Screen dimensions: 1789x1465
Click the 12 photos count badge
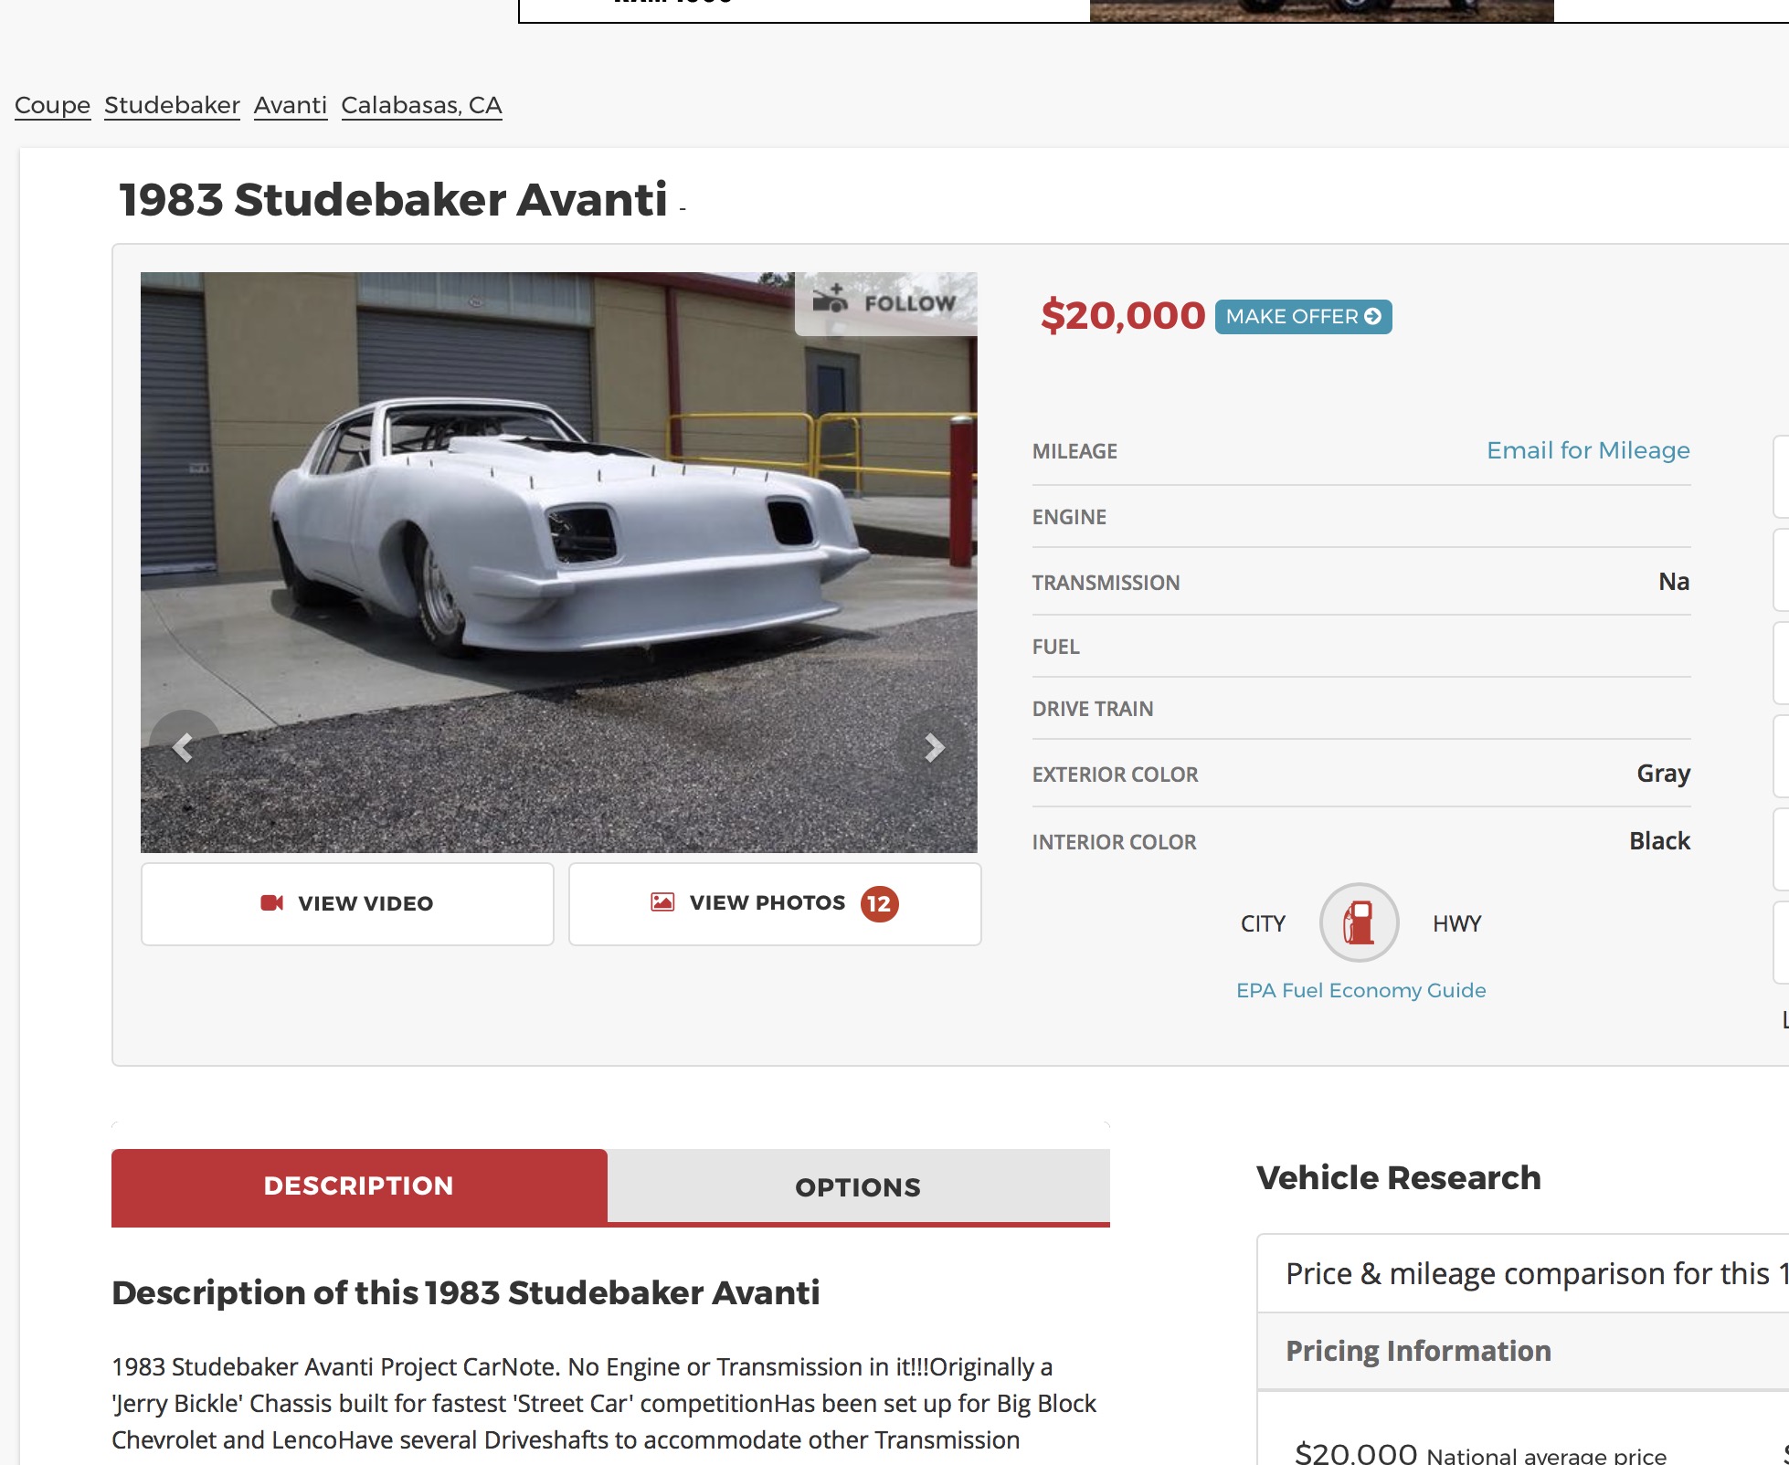(x=879, y=904)
